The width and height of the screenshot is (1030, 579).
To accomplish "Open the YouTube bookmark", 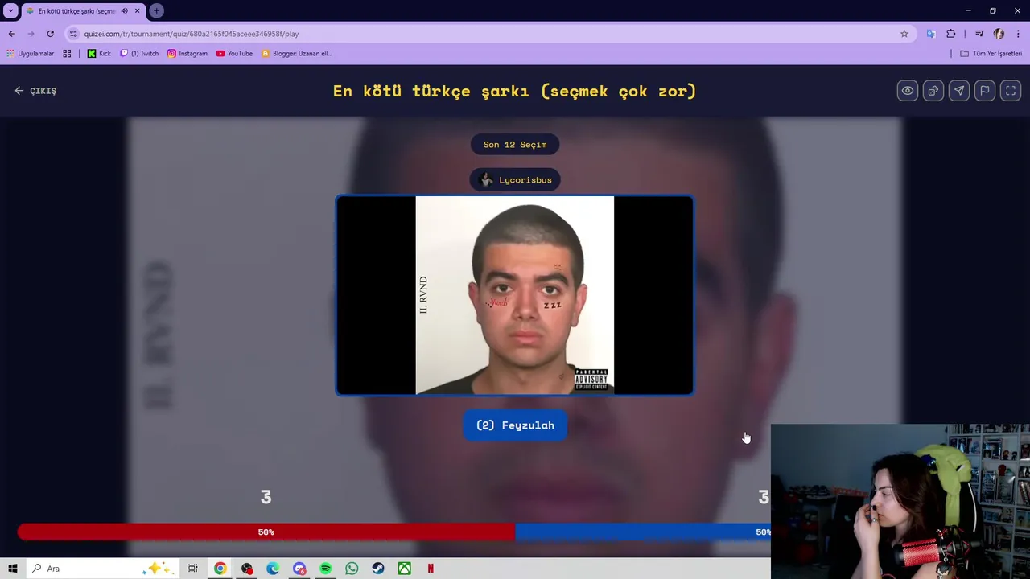I will [234, 54].
